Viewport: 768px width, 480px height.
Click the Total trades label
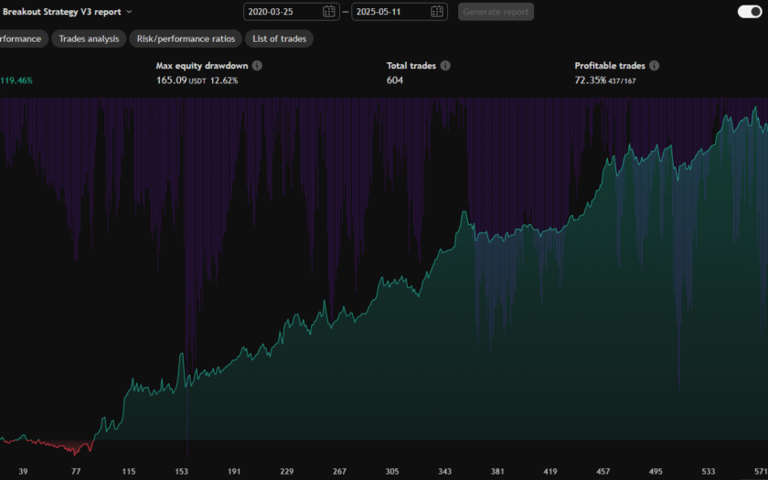click(x=411, y=66)
